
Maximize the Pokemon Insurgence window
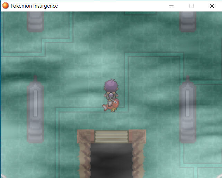click(x=192, y=6)
